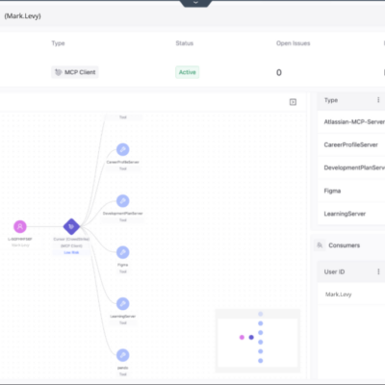Image resolution: width=385 pixels, height=385 pixels.
Task: Click the MCP Client type badge
Action: [x=75, y=72]
